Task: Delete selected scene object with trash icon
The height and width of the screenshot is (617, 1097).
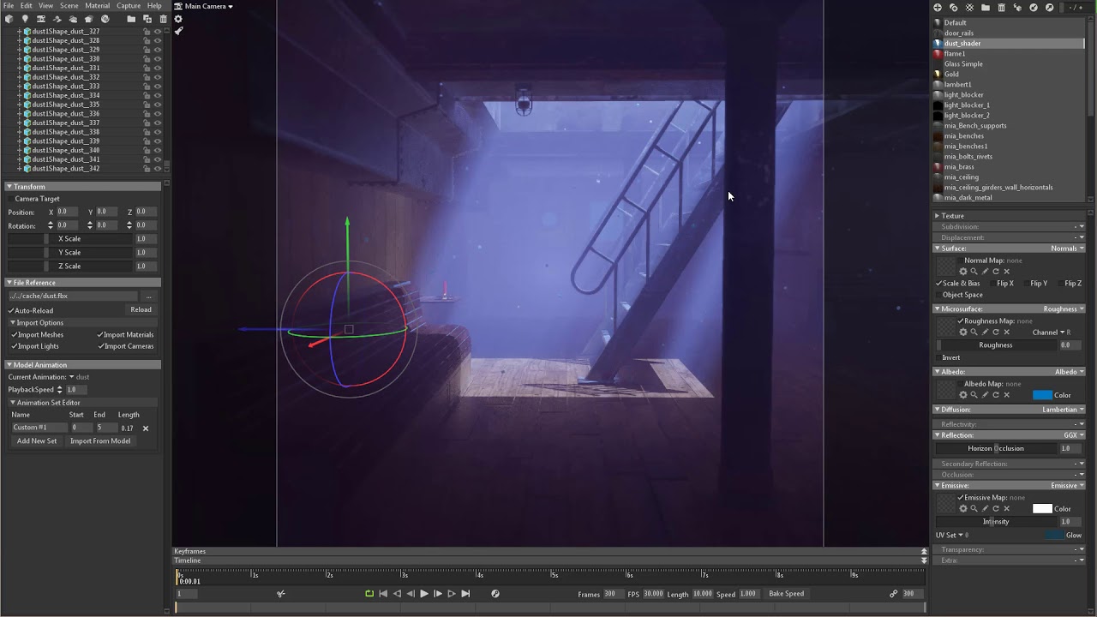Action: pyautogui.click(x=163, y=19)
